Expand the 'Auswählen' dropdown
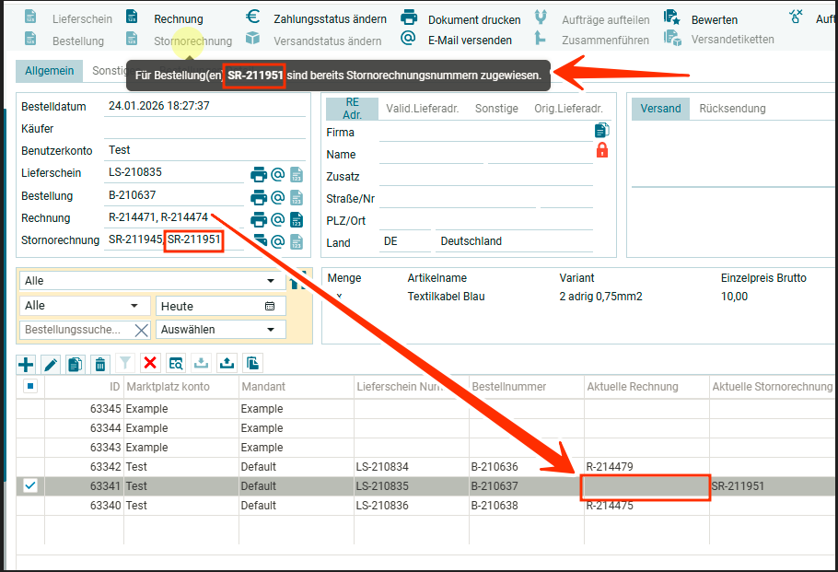The image size is (838, 572). (220, 330)
